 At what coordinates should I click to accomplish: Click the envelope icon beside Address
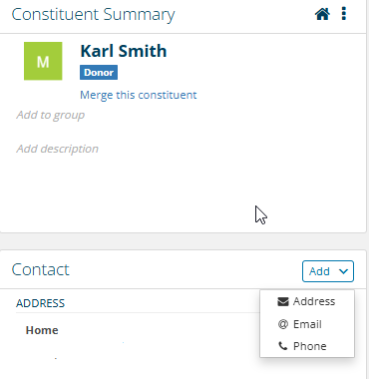coord(283,301)
